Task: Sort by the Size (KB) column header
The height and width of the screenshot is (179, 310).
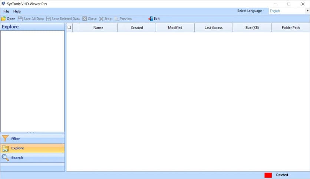Action: tap(252, 28)
